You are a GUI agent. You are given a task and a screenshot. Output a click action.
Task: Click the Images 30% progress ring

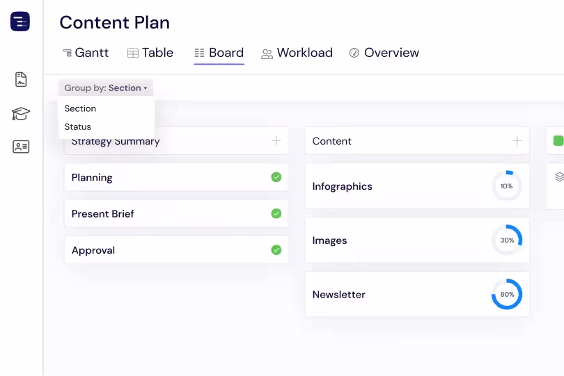pyautogui.click(x=506, y=240)
